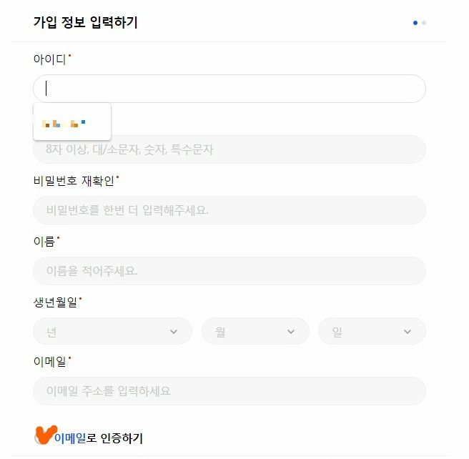The image size is (469, 459).
Task: Expand the 월 birth month dropdown
Action: (255, 331)
